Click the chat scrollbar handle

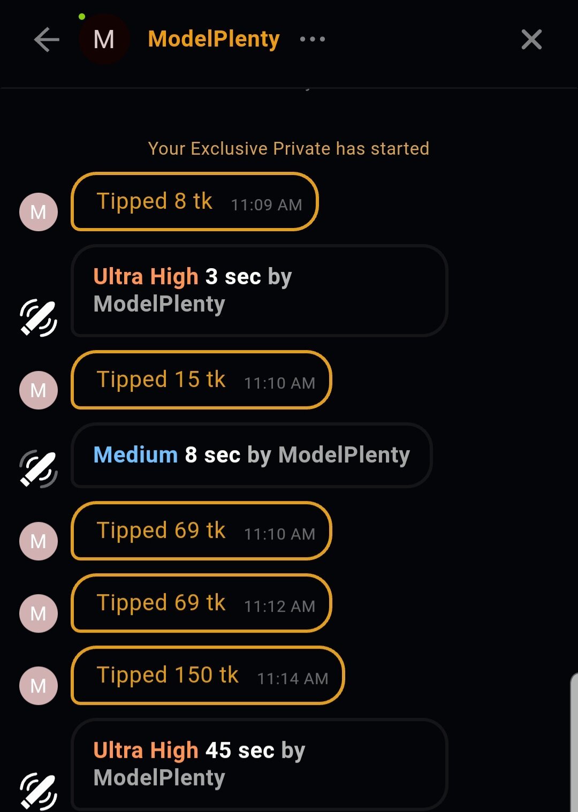tap(574, 744)
